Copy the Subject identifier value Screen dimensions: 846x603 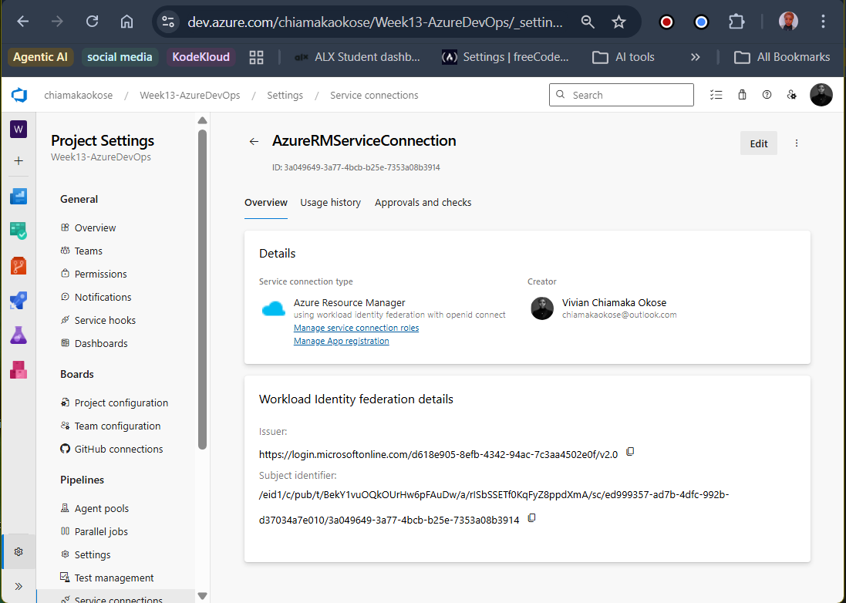[x=531, y=517]
